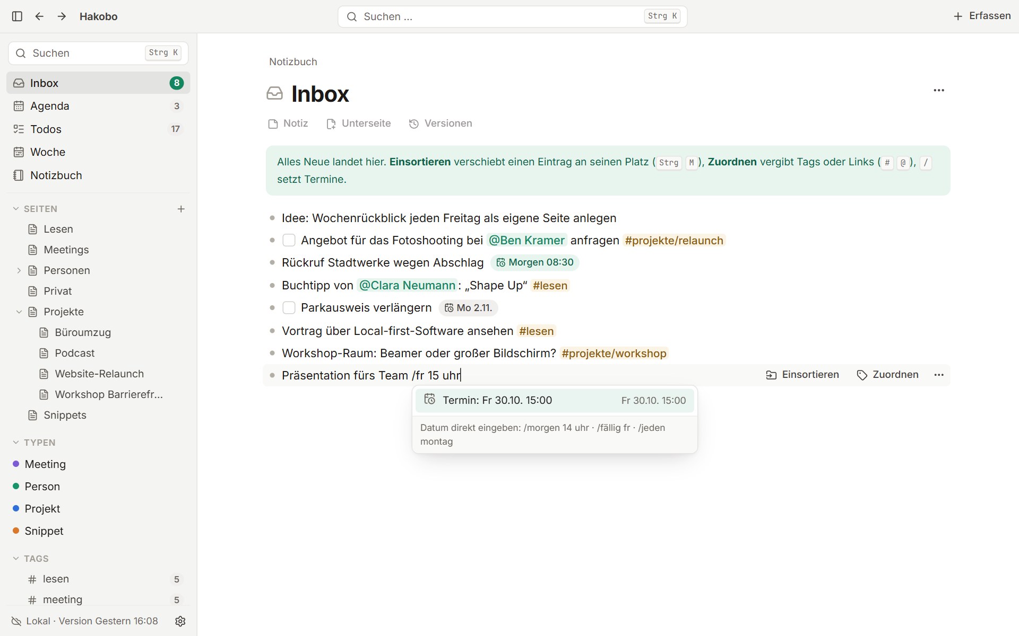Image resolution: width=1019 pixels, height=636 pixels.
Task: Create a new Notiz
Action: pos(288,123)
